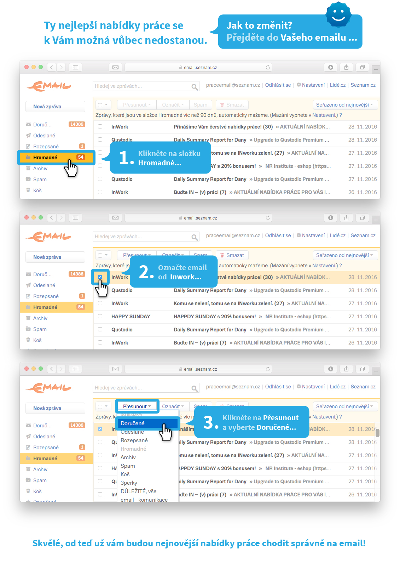This screenshot has width=400, height=575.
Task: Click the envelope icon in step 2 browser toolbar
Action: (115, 218)
